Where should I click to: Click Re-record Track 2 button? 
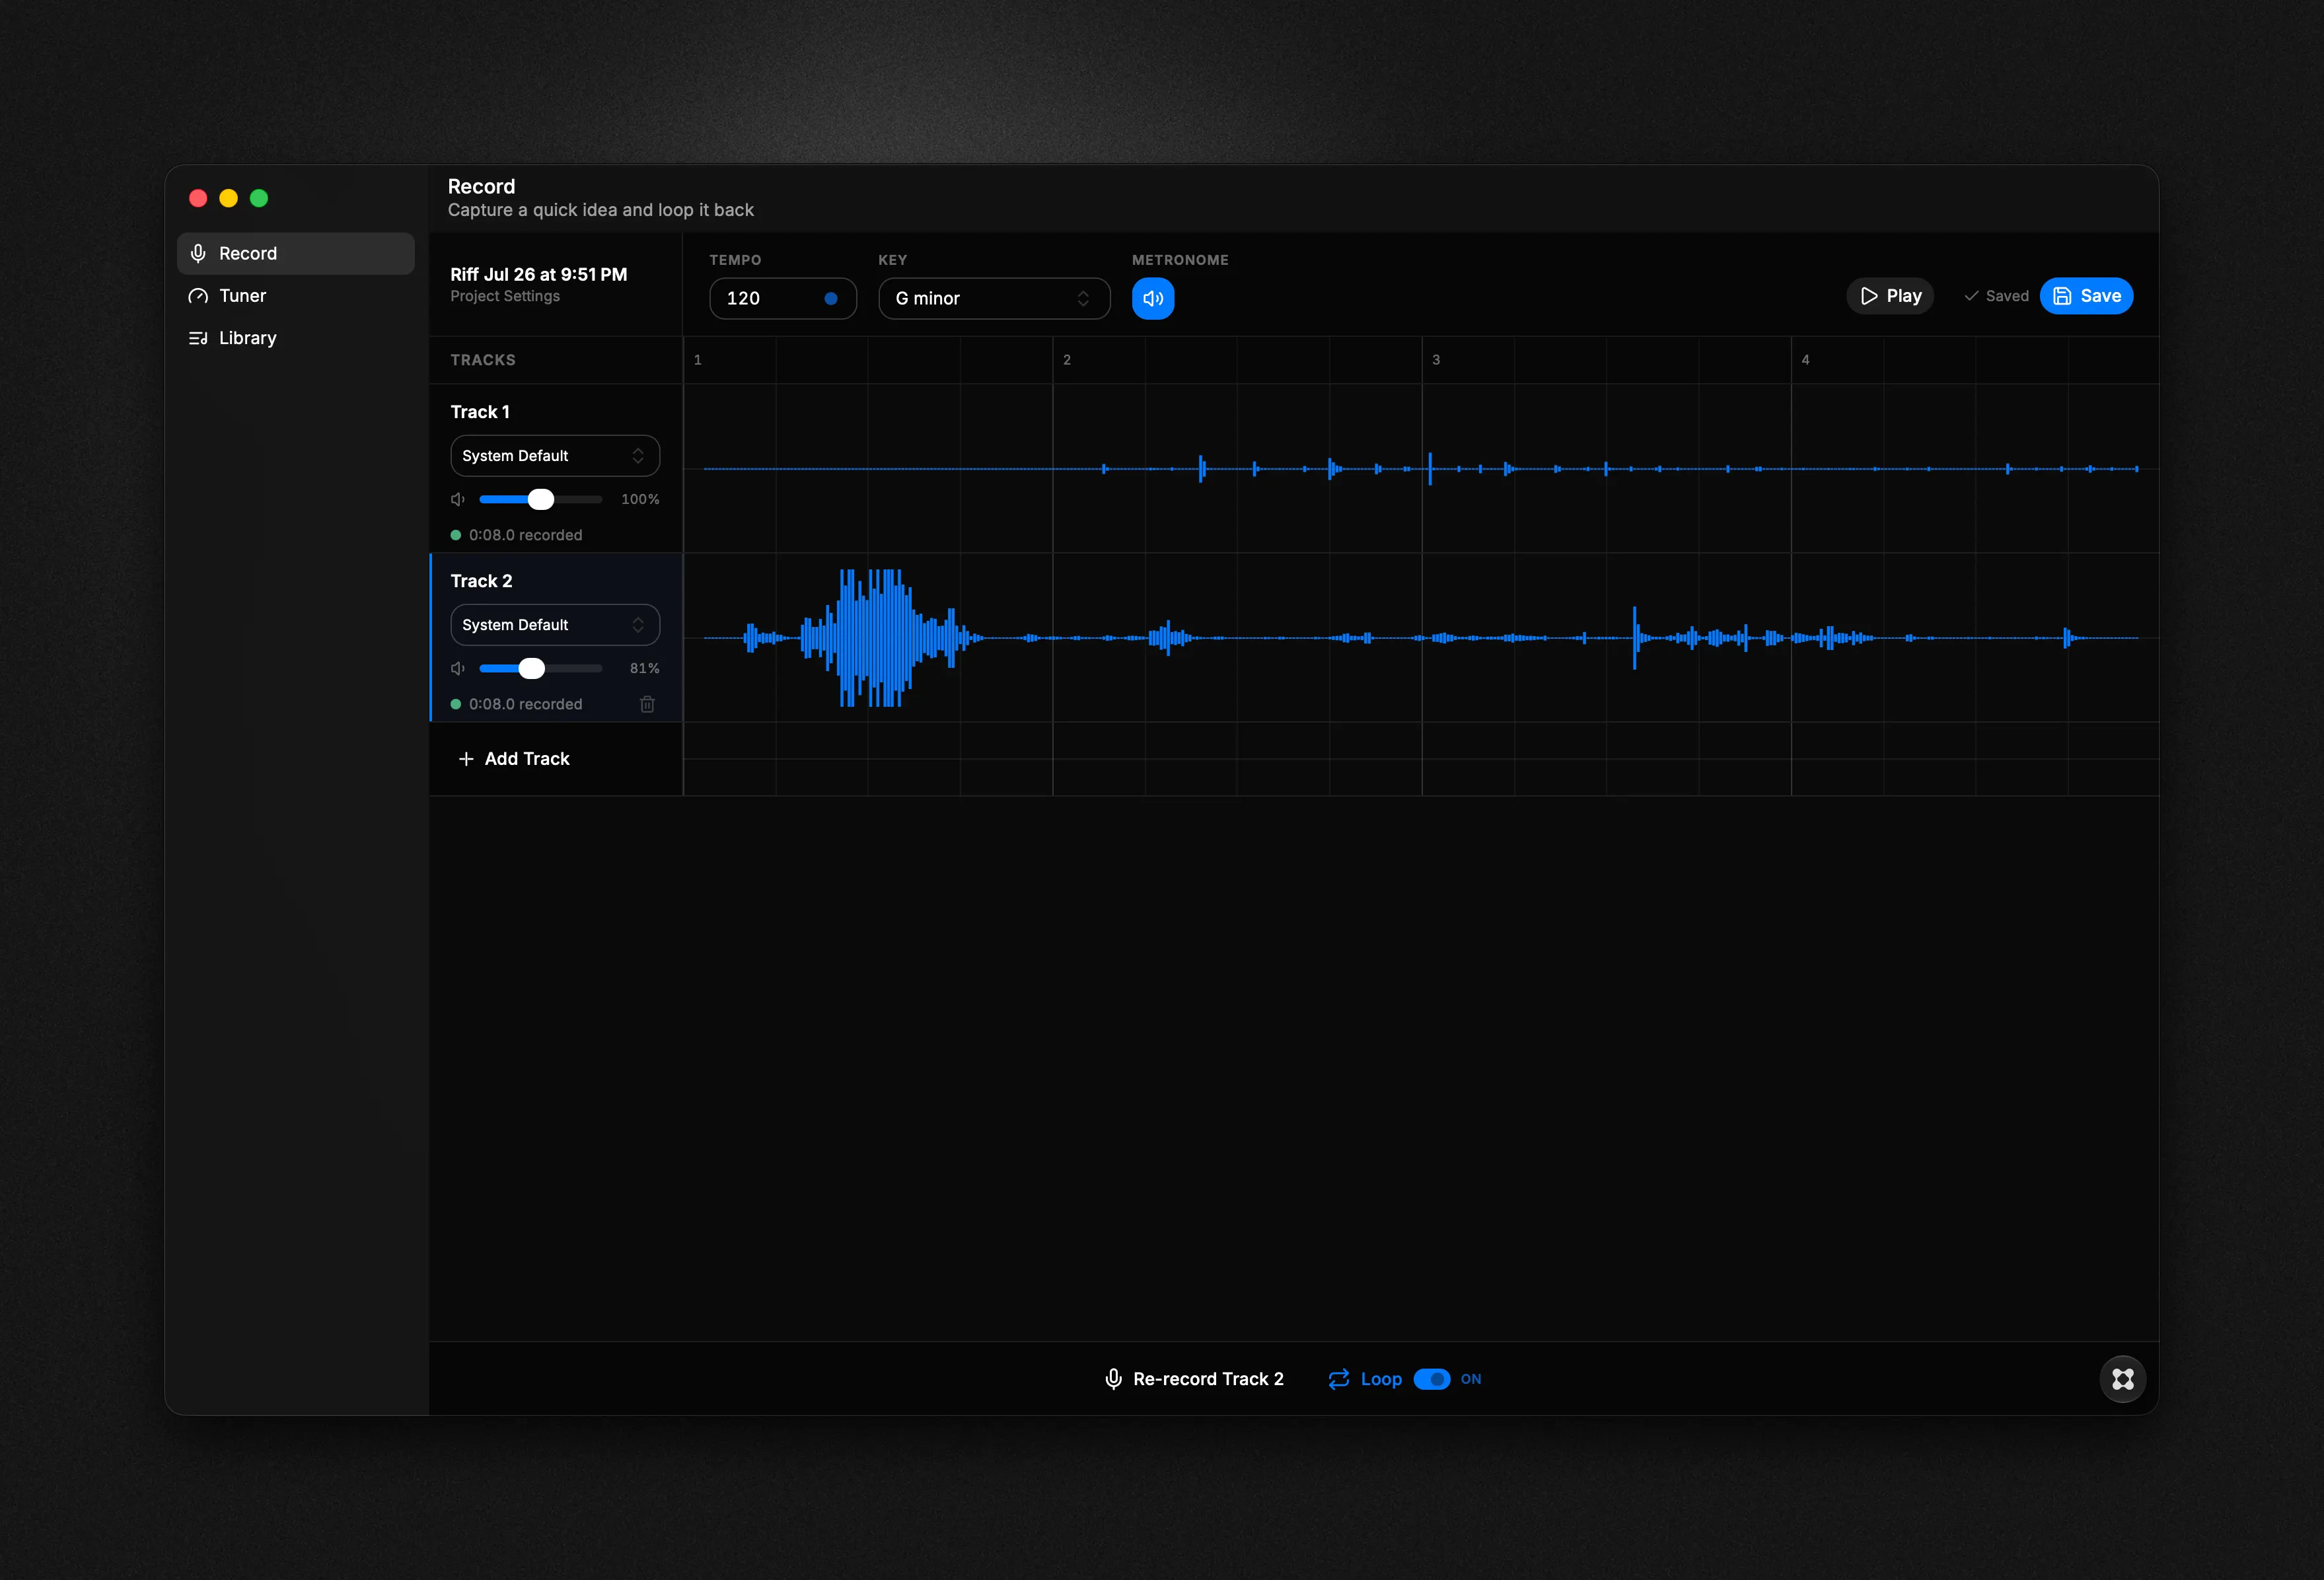1193,1379
